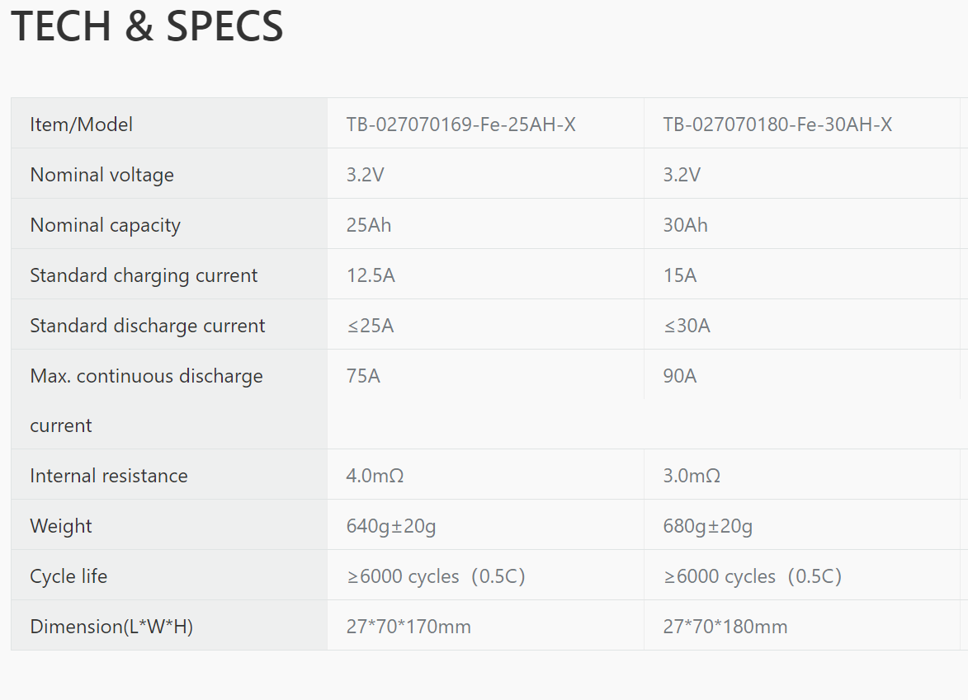Click the 680g±20g weight value
This screenshot has width=968, height=700.
coord(707,526)
